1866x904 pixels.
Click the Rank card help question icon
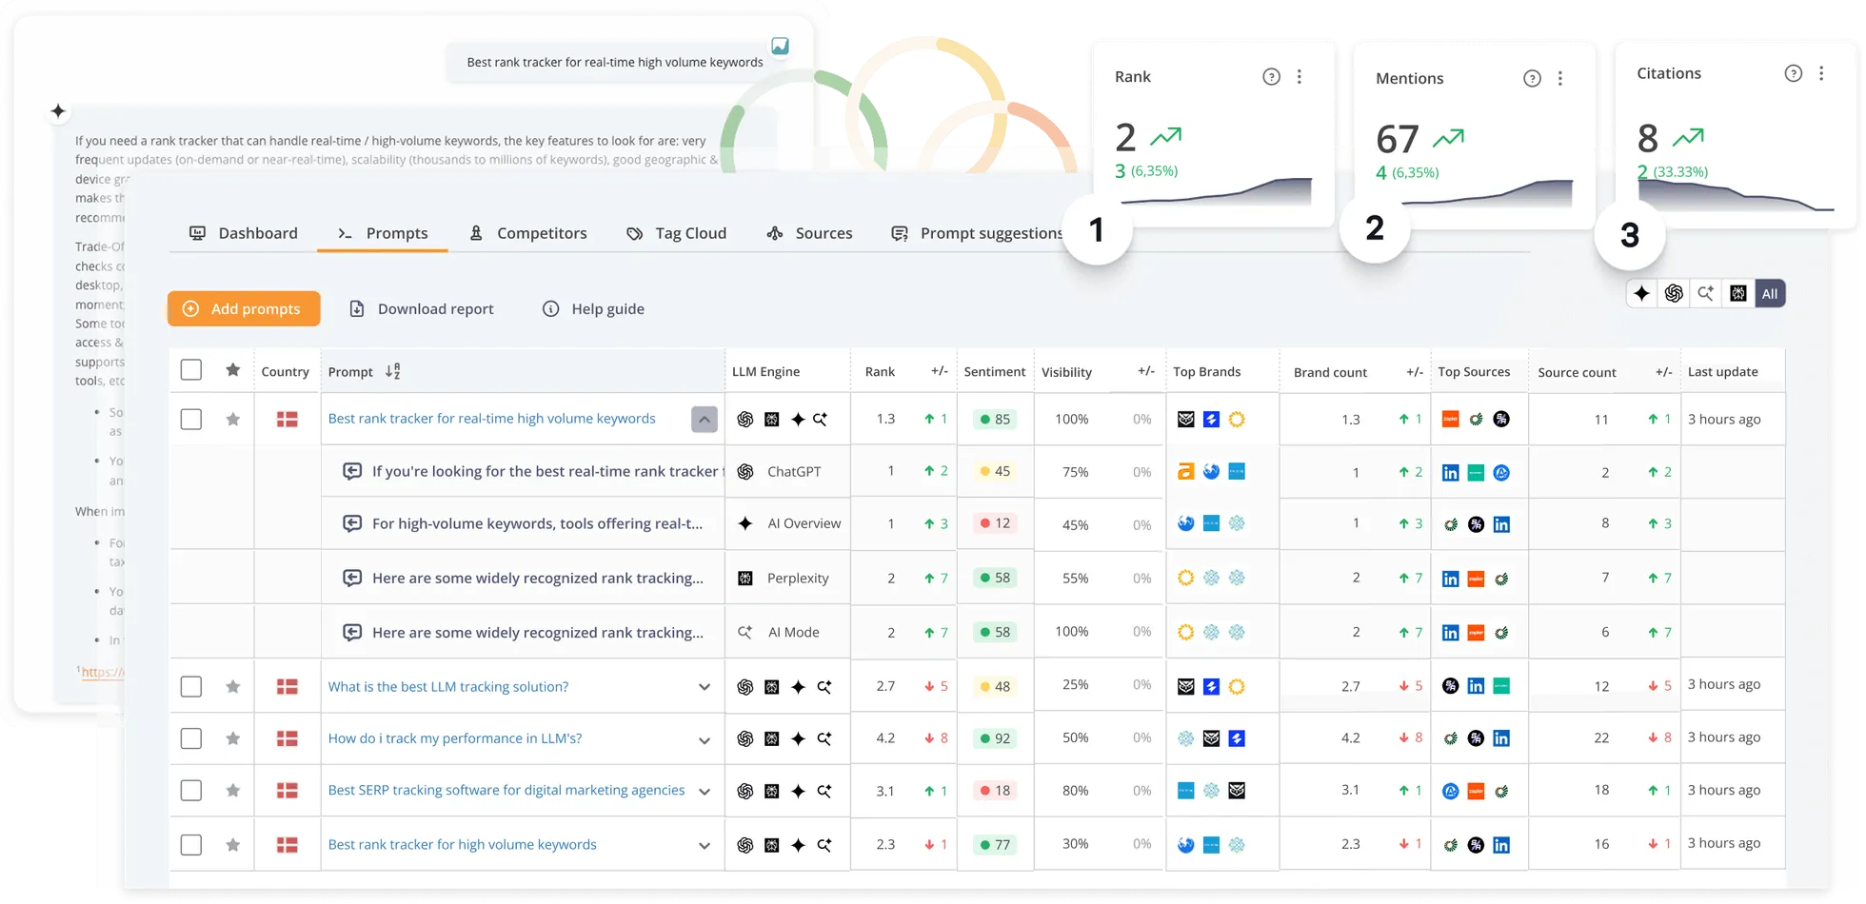[x=1271, y=77]
